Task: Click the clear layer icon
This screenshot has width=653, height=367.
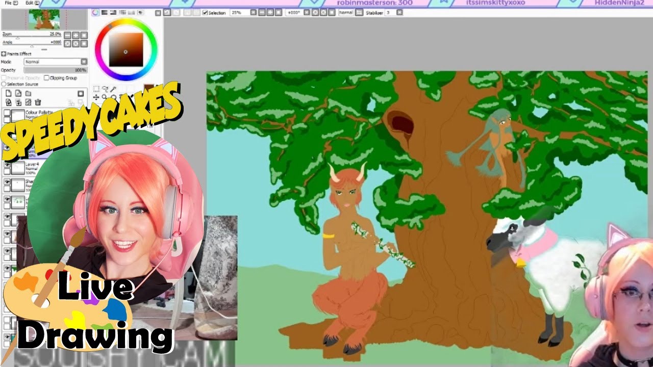Action: [28, 102]
